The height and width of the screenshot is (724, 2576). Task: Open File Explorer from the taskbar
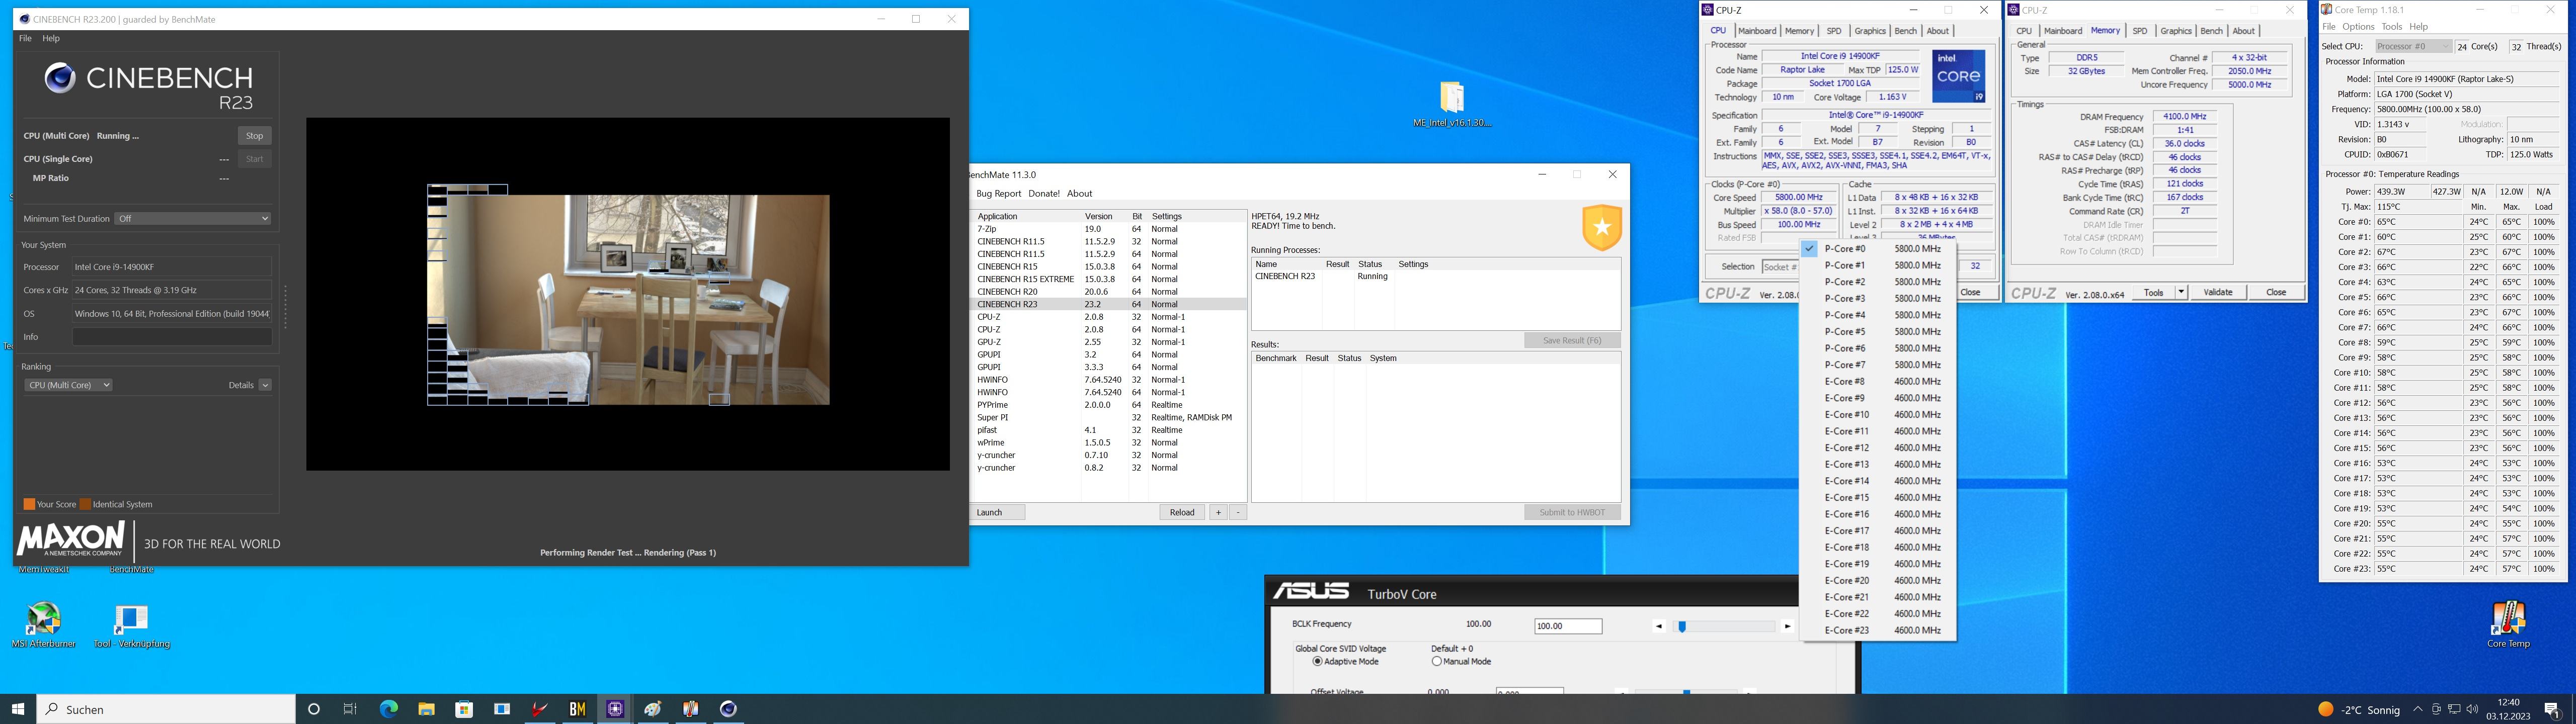[426, 709]
